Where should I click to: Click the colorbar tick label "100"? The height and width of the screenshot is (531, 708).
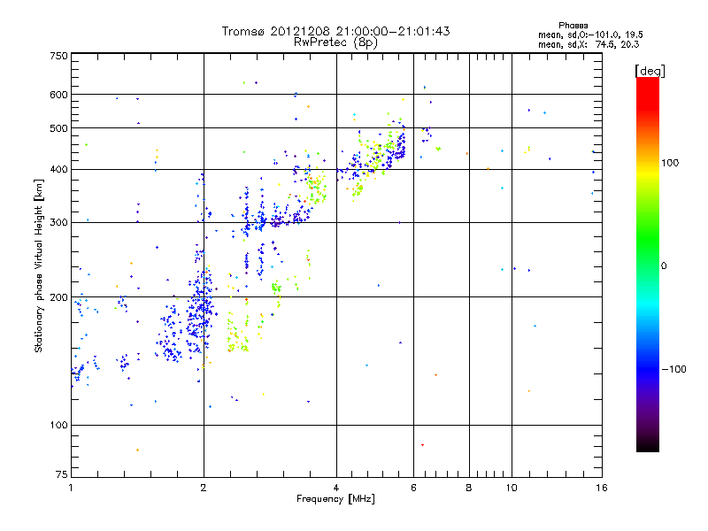tap(670, 163)
